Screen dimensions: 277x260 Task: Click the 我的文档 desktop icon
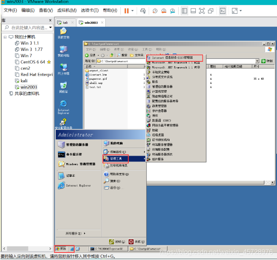(63, 33)
